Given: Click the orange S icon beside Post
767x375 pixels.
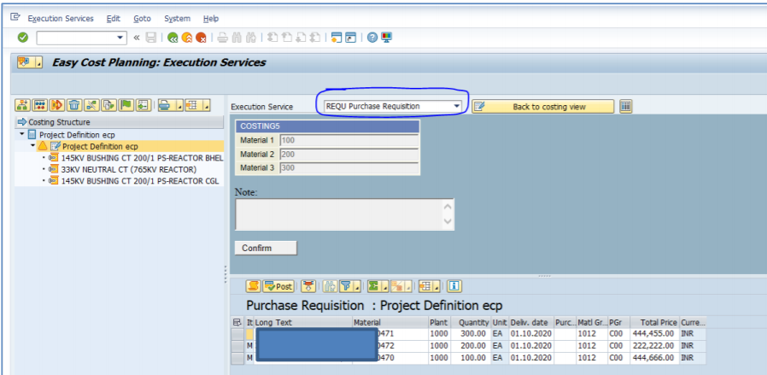Looking at the screenshot, I should 253,286.
